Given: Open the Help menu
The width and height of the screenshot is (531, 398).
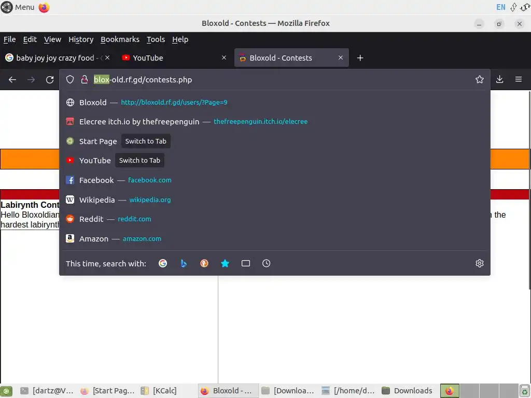Looking at the screenshot, I should tap(180, 39).
